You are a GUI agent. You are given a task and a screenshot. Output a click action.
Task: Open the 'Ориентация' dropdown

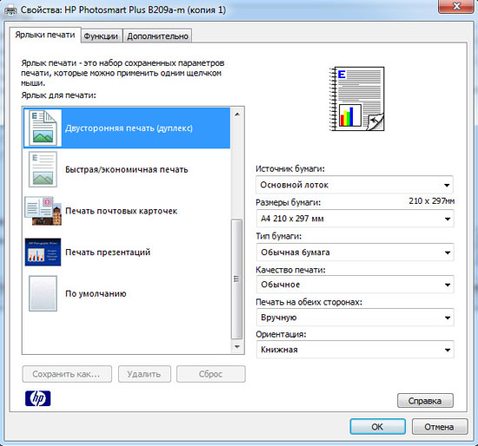tap(355, 350)
